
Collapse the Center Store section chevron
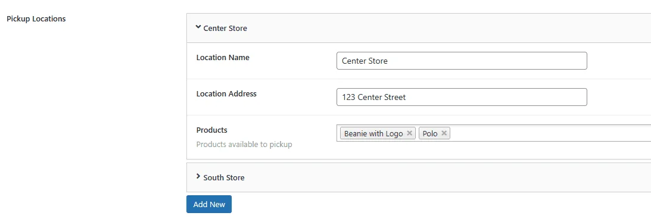point(198,27)
